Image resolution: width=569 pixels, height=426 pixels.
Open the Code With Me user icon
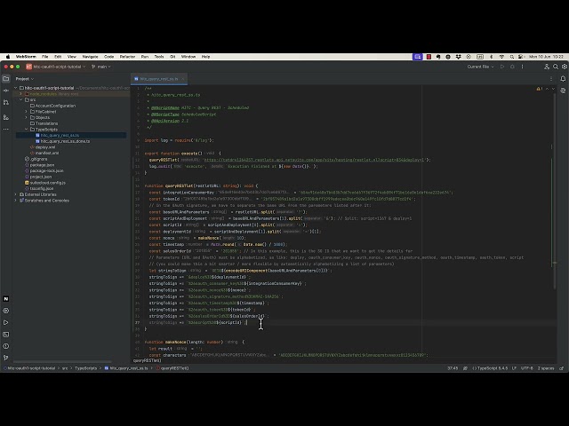point(547,67)
